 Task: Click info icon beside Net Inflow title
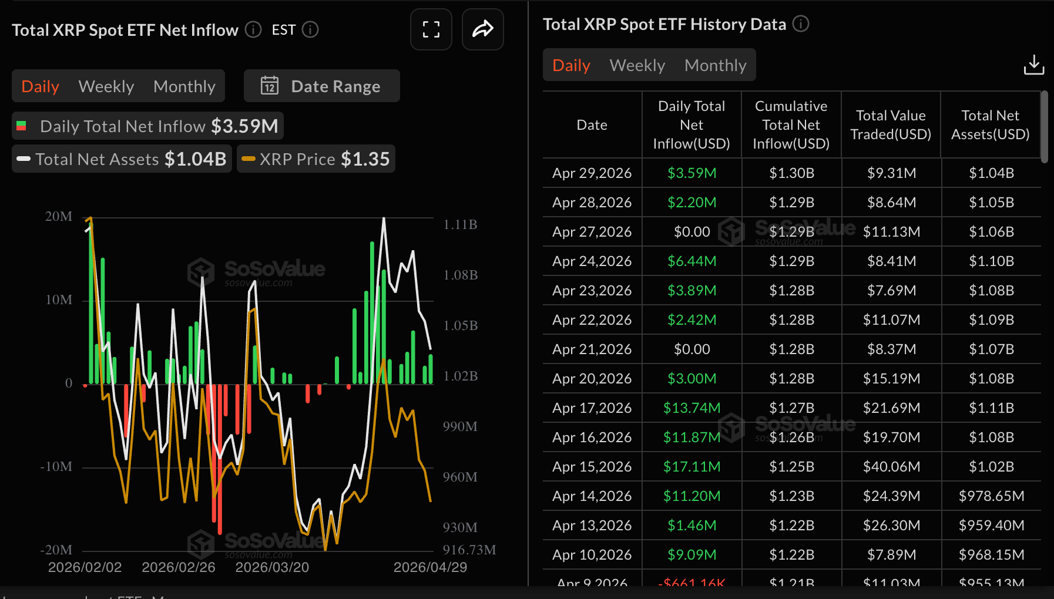253,29
